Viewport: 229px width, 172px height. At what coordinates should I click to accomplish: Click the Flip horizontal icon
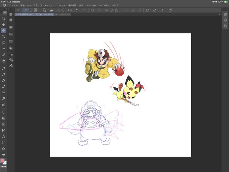(70, 10)
